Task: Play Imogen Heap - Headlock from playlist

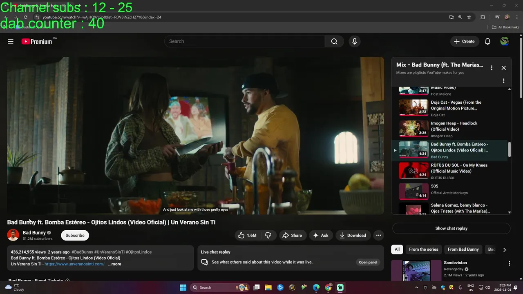Action: (x=449, y=129)
